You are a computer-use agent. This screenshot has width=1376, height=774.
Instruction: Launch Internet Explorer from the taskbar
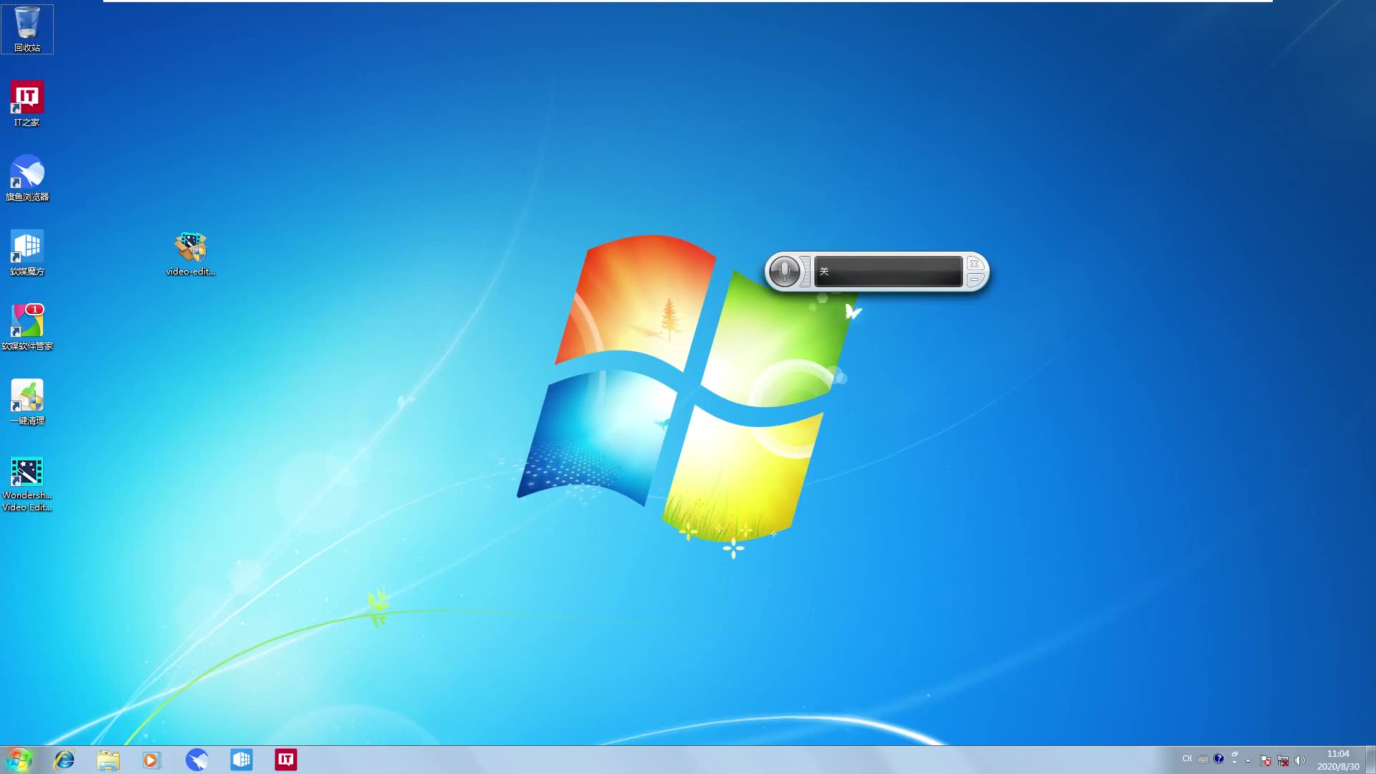coord(64,760)
